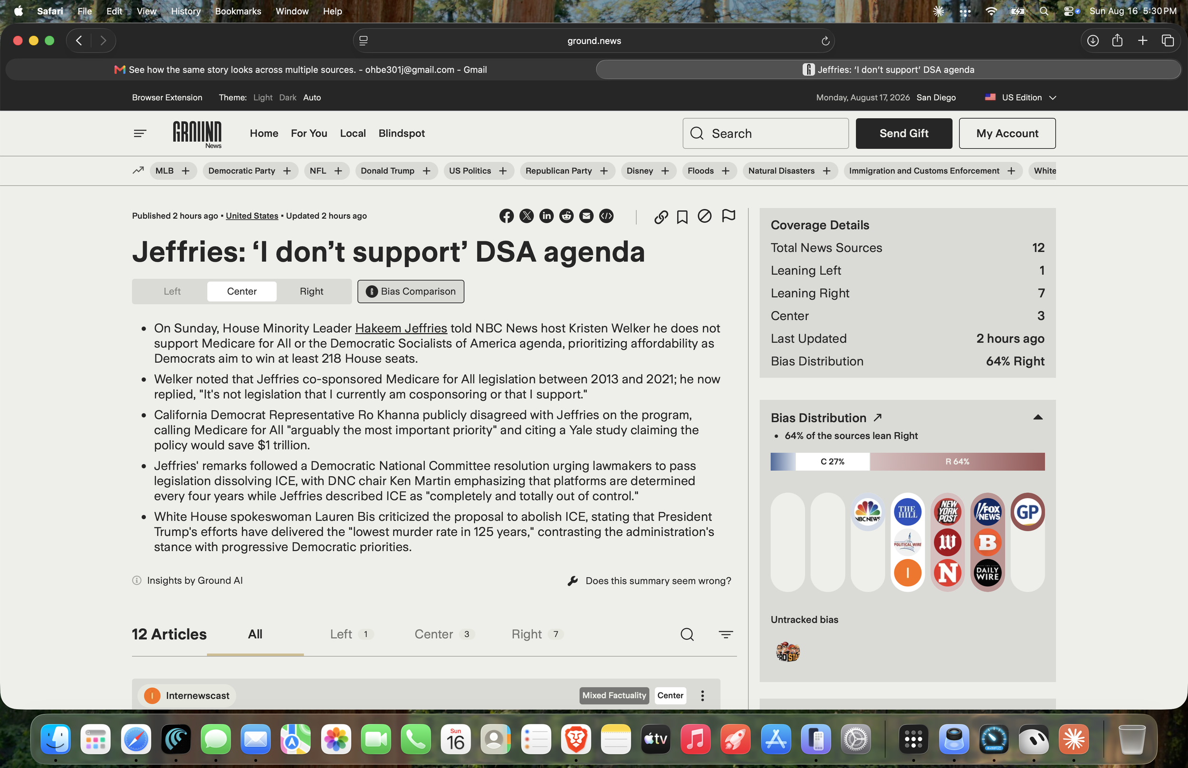
Task: Set theme to Auto
Action: [x=312, y=98]
